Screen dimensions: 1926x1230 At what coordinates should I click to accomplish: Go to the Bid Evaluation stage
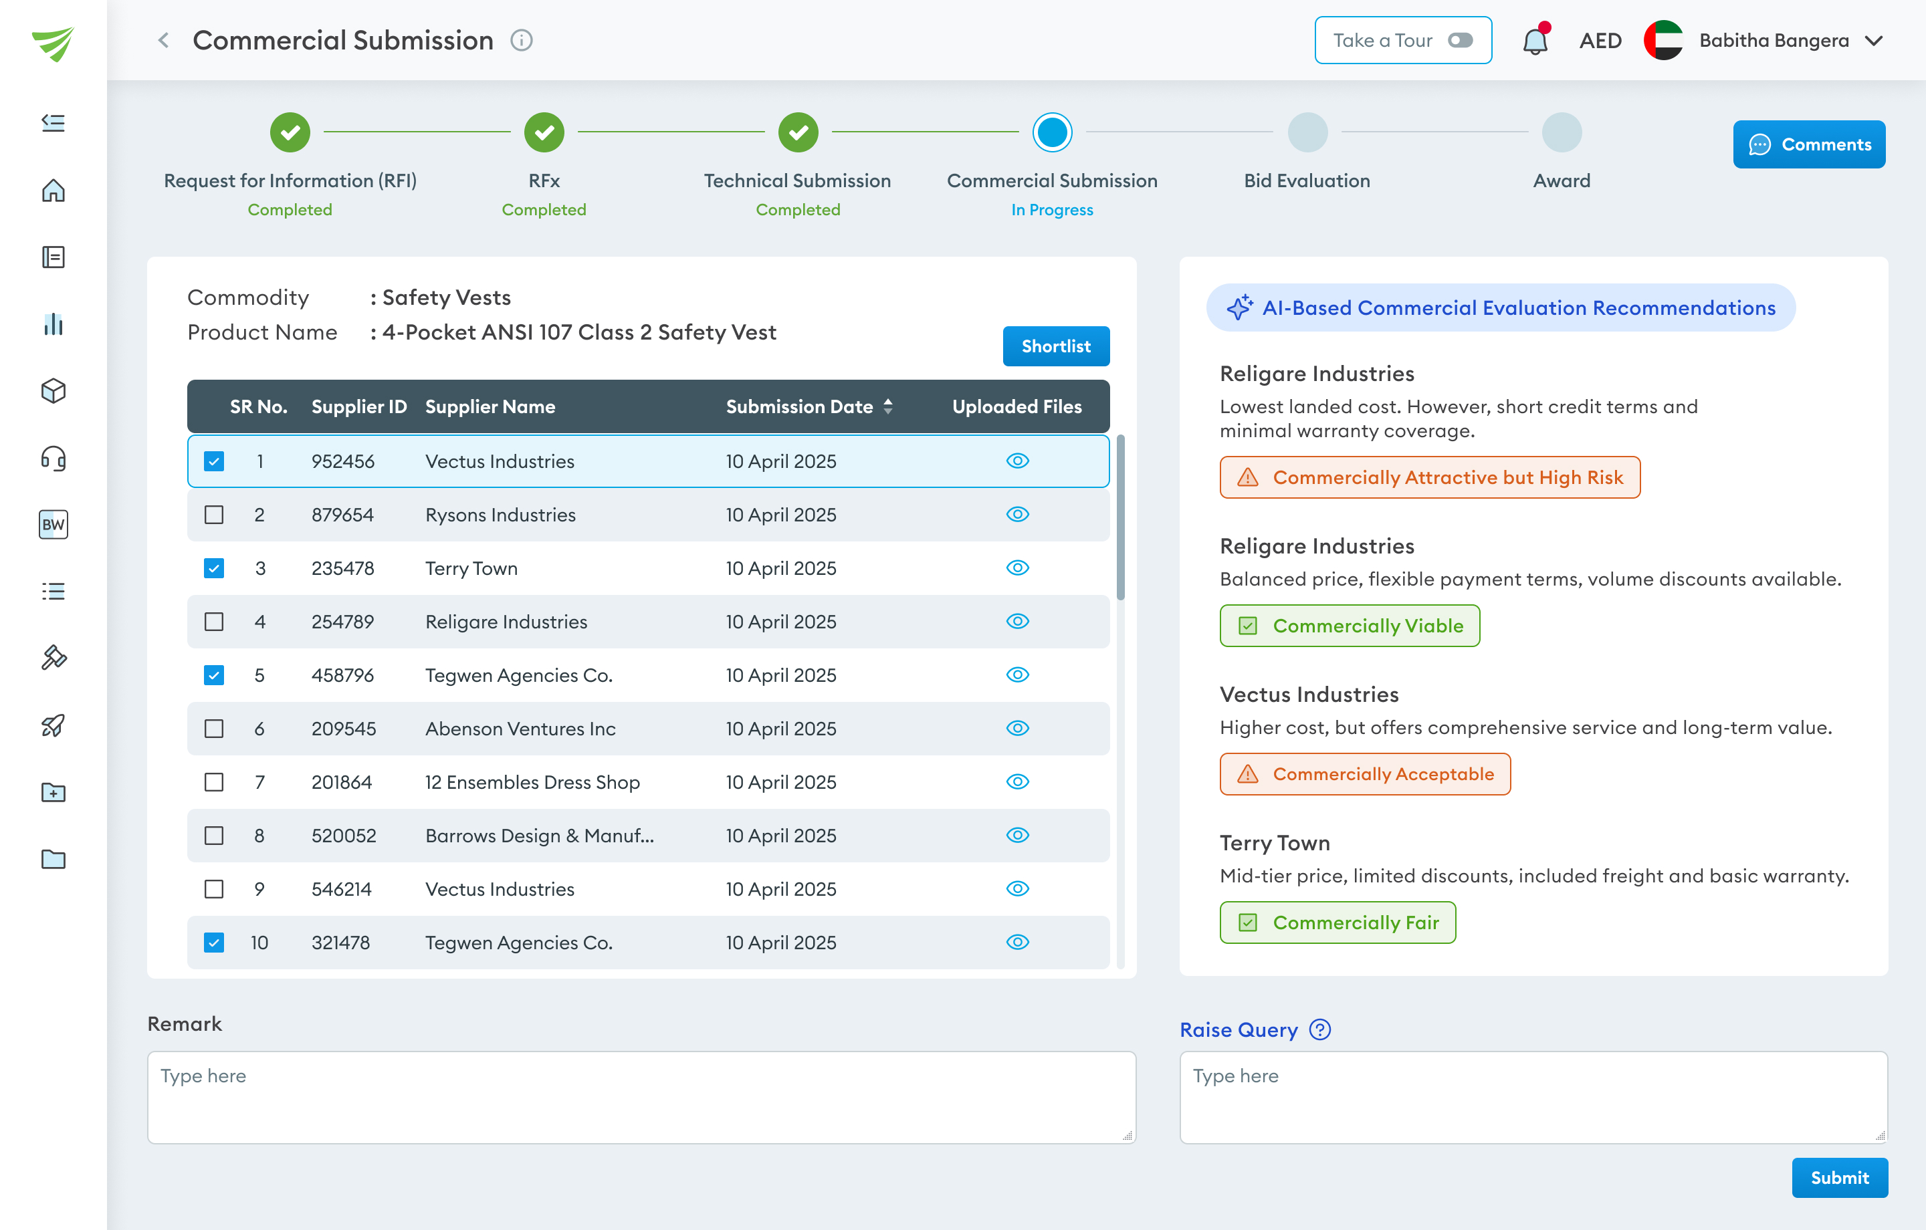point(1306,132)
